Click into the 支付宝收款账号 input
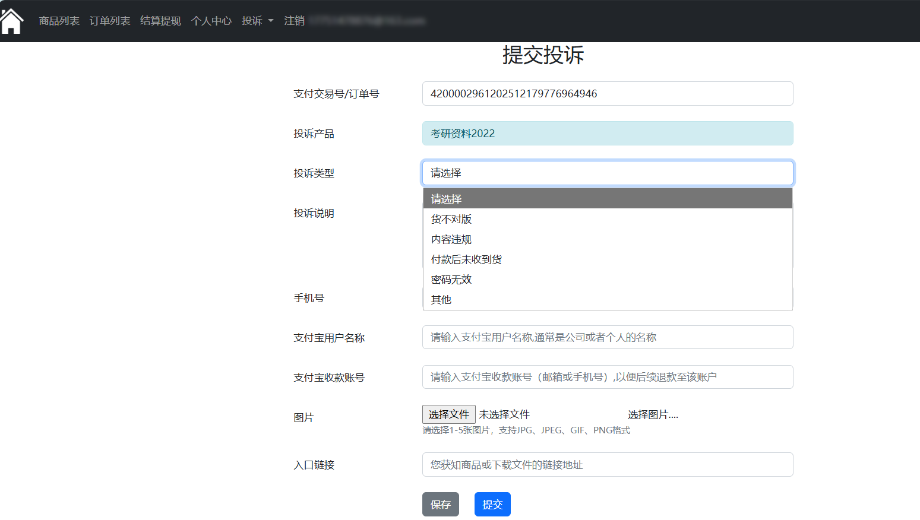This screenshot has height=520, width=920. [607, 377]
